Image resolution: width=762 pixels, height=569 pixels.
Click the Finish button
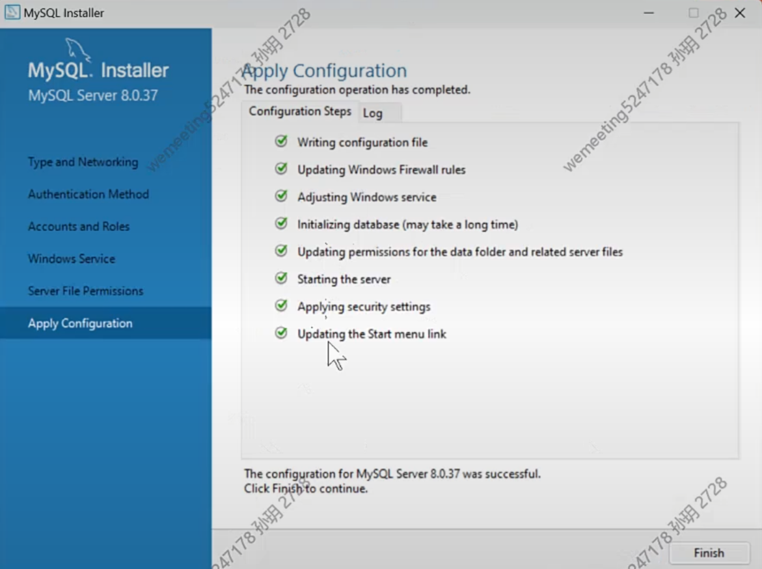click(x=709, y=553)
